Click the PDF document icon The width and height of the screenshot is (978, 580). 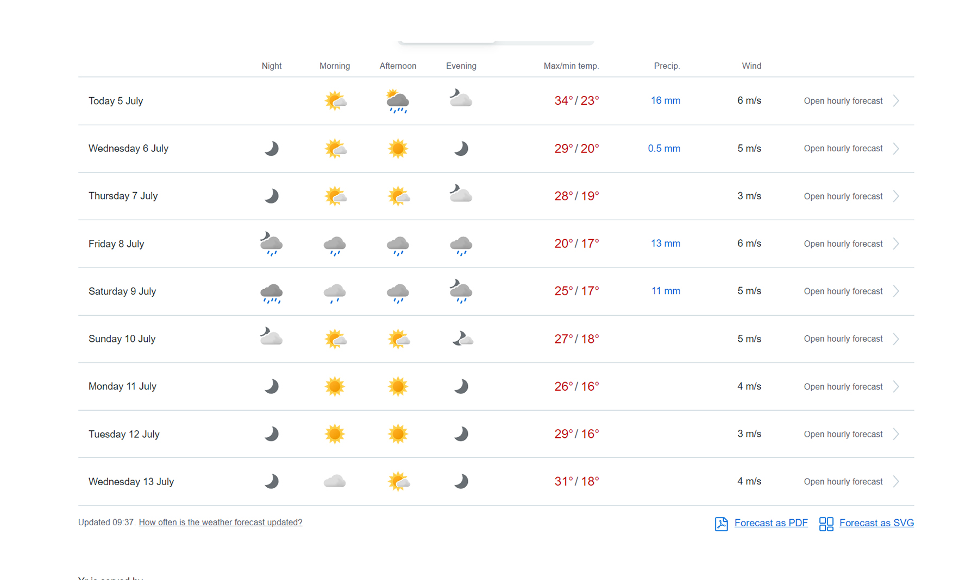tap(721, 524)
